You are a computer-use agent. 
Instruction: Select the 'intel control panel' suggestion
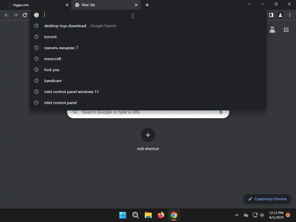click(148, 103)
